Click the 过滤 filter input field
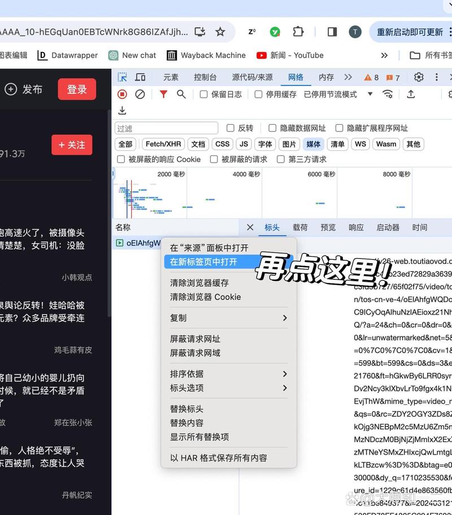This screenshot has height=515, width=452. 166,128
